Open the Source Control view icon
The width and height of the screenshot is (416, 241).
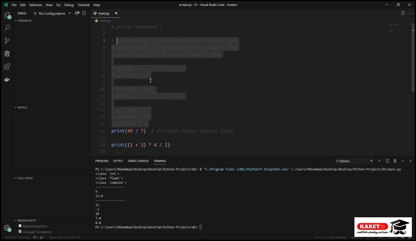7,41
